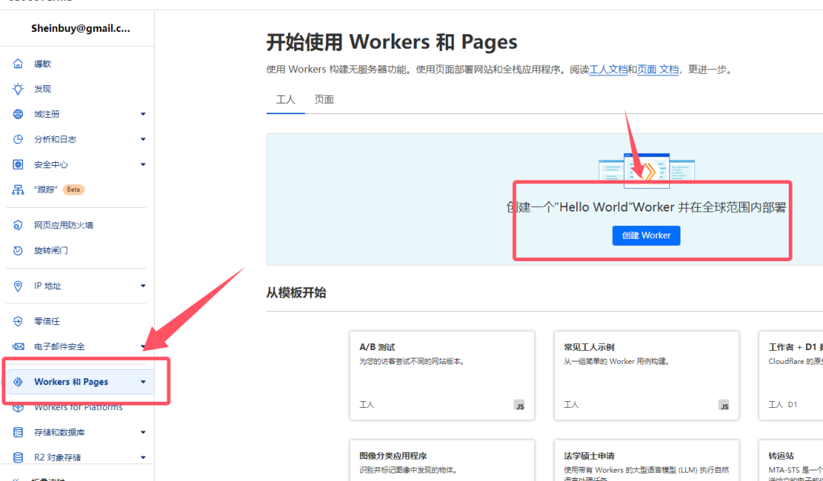Expand the R2 对象存储 dropdown arrow

(x=143, y=457)
